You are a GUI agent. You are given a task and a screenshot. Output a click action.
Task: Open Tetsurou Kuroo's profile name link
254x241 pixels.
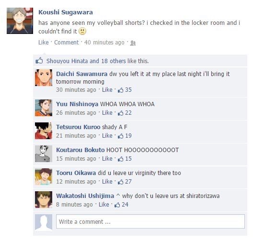coord(78,127)
